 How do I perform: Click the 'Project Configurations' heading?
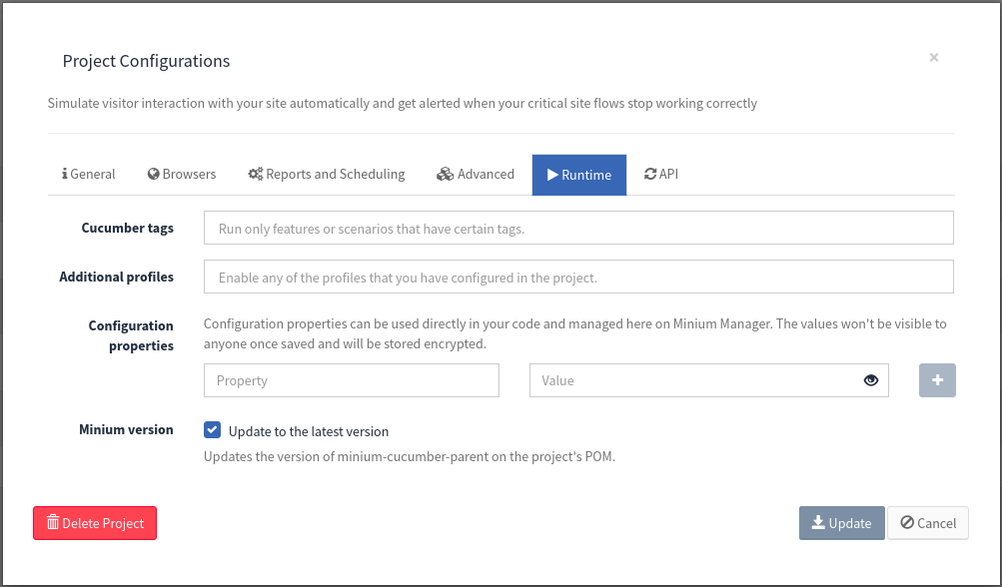[146, 61]
